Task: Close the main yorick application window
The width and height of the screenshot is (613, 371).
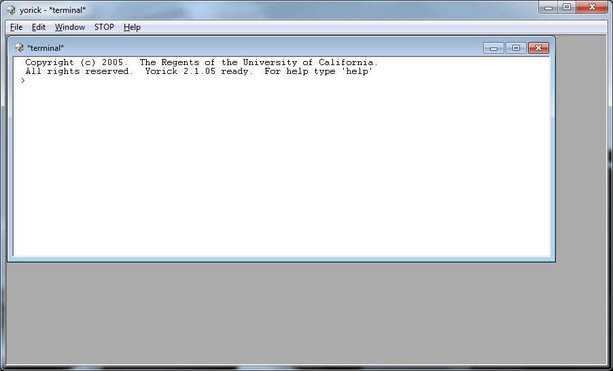Action: tap(592, 7)
